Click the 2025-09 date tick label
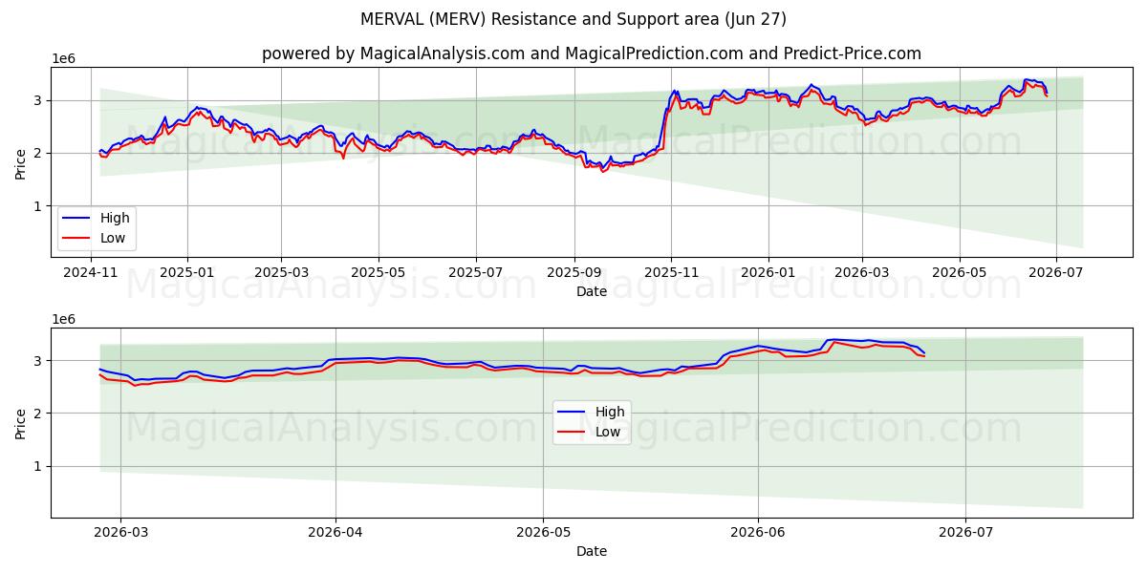Viewport: 1147px width, 573px height. coord(573,273)
